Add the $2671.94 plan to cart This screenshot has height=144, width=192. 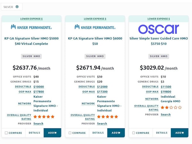(116, 133)
